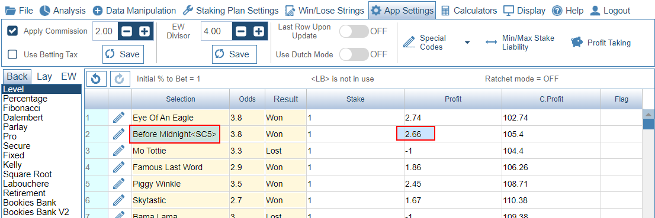Open the Staking Plan Settings menu
The image size is (655, 218).
click(231, 11)
